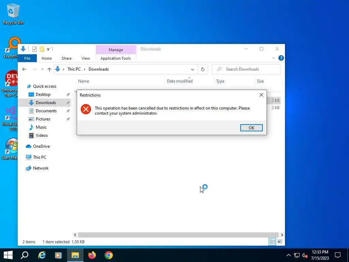The height and width of the screenshot is (262, 349).
Task: Close the Restrictions dialog with X
Action: (x=261, y=95)
